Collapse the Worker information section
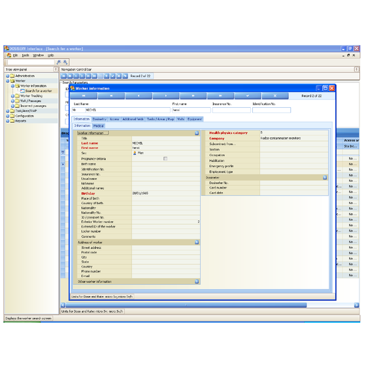 (x=197, y=133)
